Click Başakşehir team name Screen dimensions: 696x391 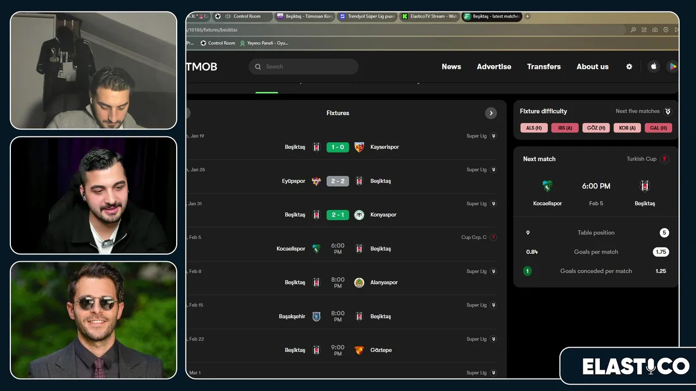pyautogui.click(x=292, y=316)
